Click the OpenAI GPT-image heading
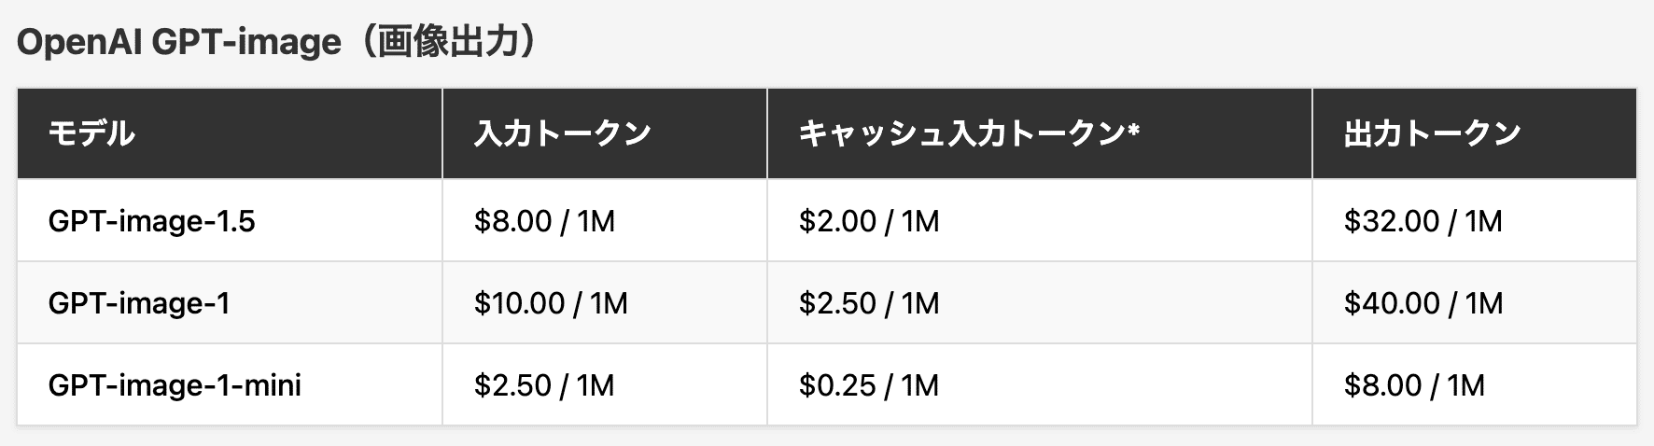 (276, 43)
